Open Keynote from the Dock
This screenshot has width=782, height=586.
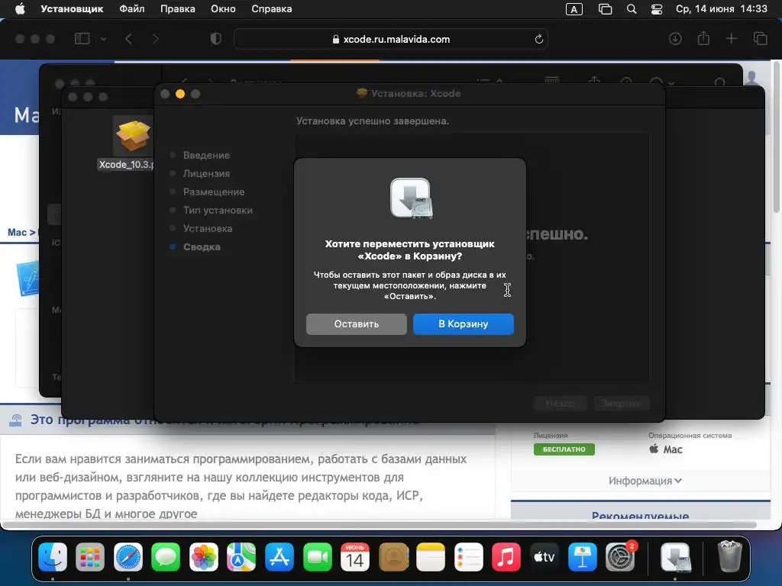[582, 557]
